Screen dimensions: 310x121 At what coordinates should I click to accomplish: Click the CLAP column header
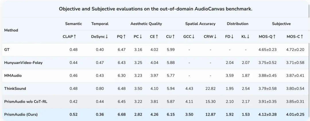click(69, 37)
